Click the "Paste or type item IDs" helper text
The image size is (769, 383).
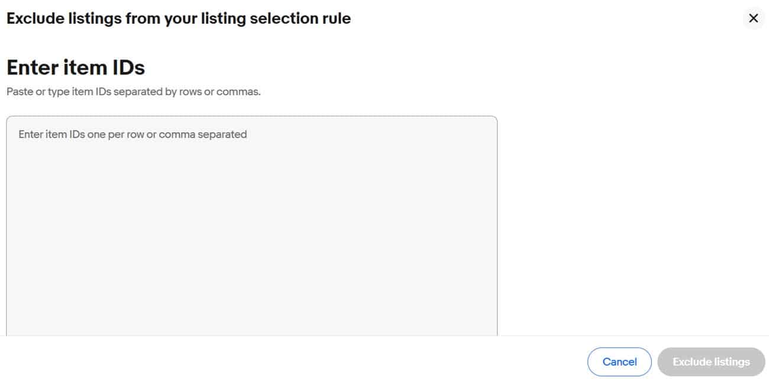tap(133, 92)
